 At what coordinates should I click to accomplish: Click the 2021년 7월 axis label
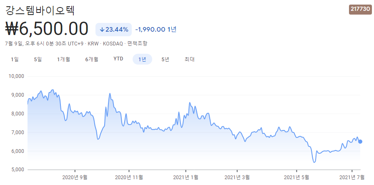[352, 177]
